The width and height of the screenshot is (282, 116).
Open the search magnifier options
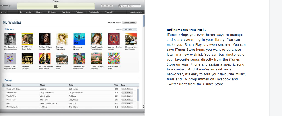click(x=121, y=6)
